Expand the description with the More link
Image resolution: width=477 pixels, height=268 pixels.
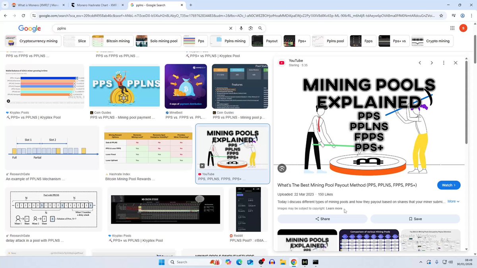(x=453, y=201)
